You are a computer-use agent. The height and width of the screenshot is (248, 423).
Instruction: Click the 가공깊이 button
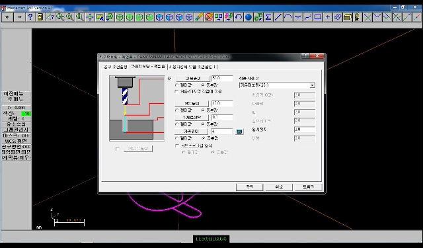(x=191, y=132)
